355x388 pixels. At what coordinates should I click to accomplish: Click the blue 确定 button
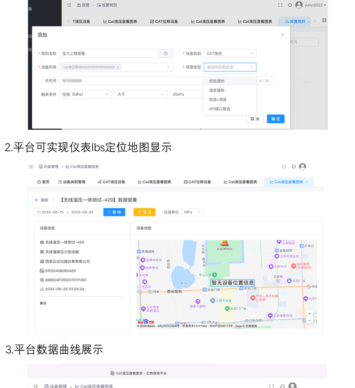click(276, 119)
